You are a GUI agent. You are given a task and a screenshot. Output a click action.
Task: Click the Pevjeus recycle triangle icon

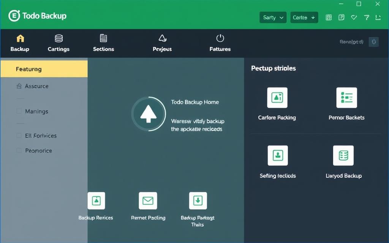162,38
